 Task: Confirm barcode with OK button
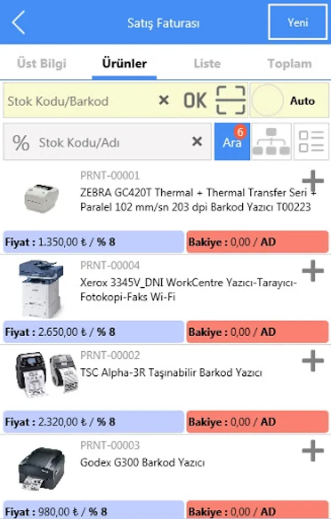click(x=195, y=100)
